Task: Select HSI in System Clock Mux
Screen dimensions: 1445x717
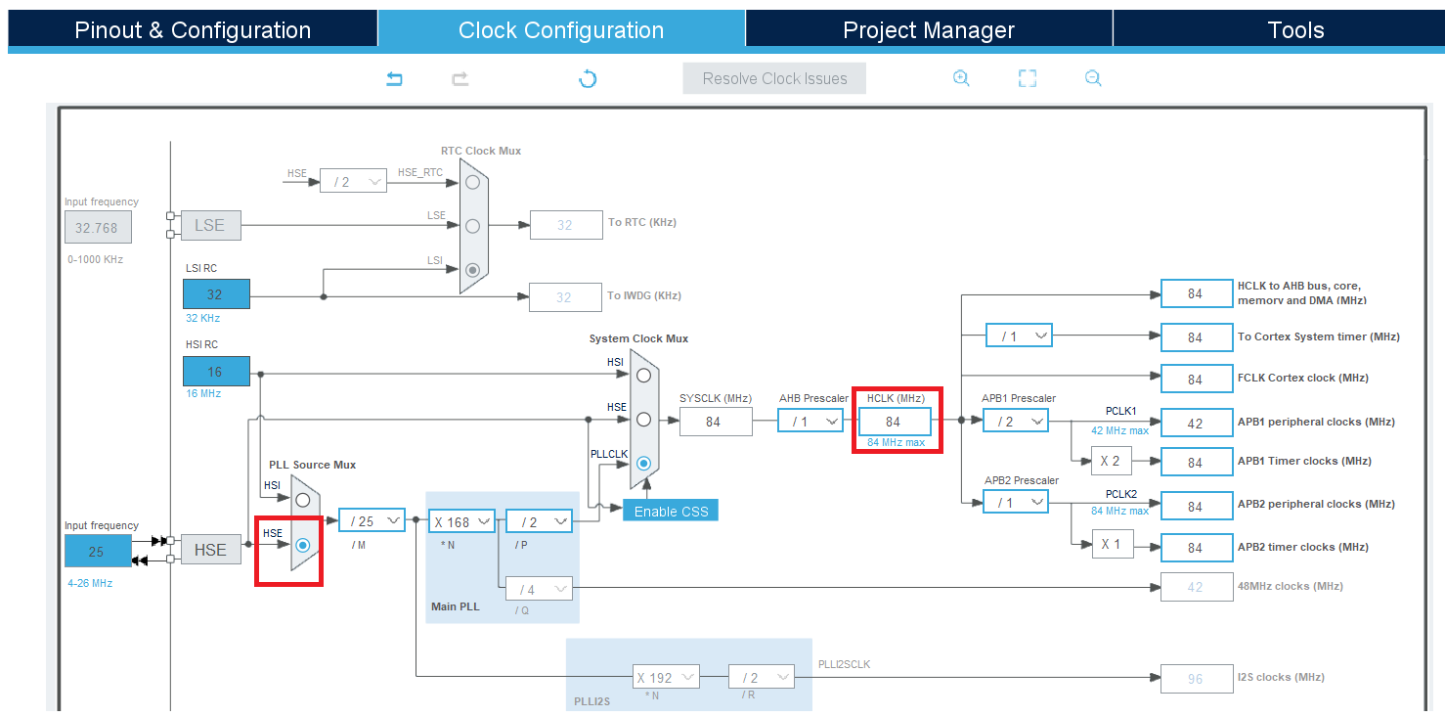Action: (643, 375)
